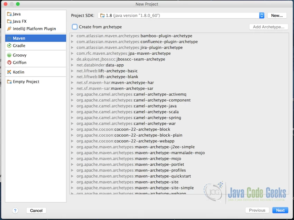
Task: Select Java project type
Action: (x=36, y=14)
